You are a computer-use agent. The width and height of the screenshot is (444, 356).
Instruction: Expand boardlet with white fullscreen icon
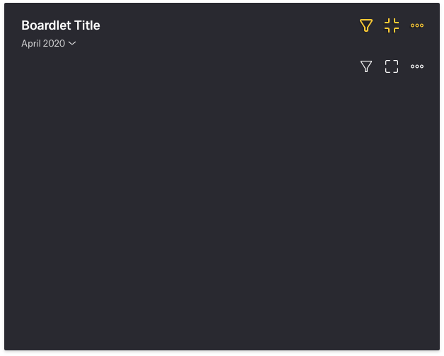point(392,66)
